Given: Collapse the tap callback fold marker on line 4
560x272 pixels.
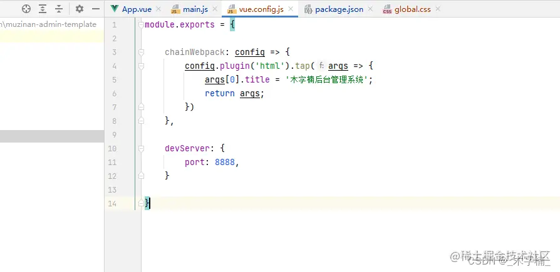Looking at the screenshot, I should tap(141, 66).
